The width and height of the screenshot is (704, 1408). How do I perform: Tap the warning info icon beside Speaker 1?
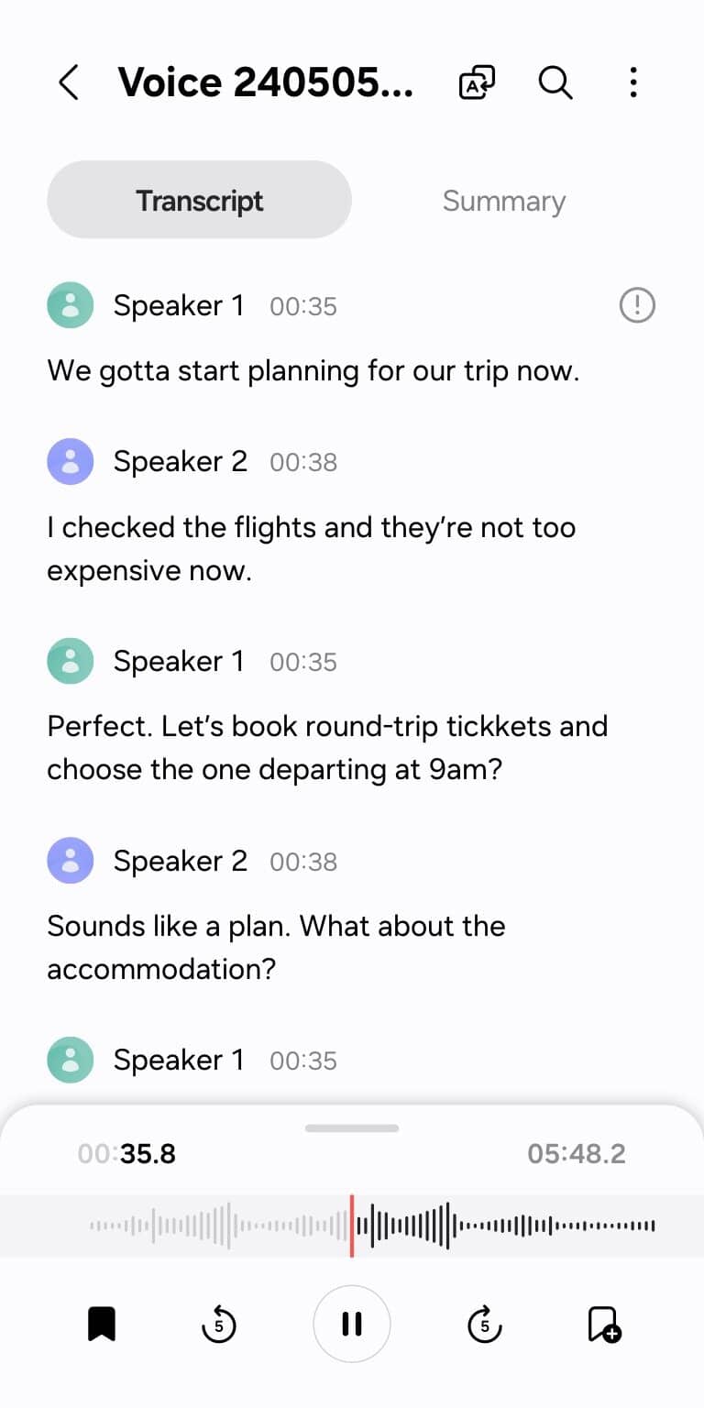tap(637, 305)
